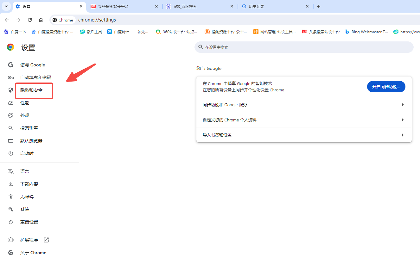
Task: Expand 自定义您的 Chrome 个人资料 arrow
Action: tap(403, 120)
